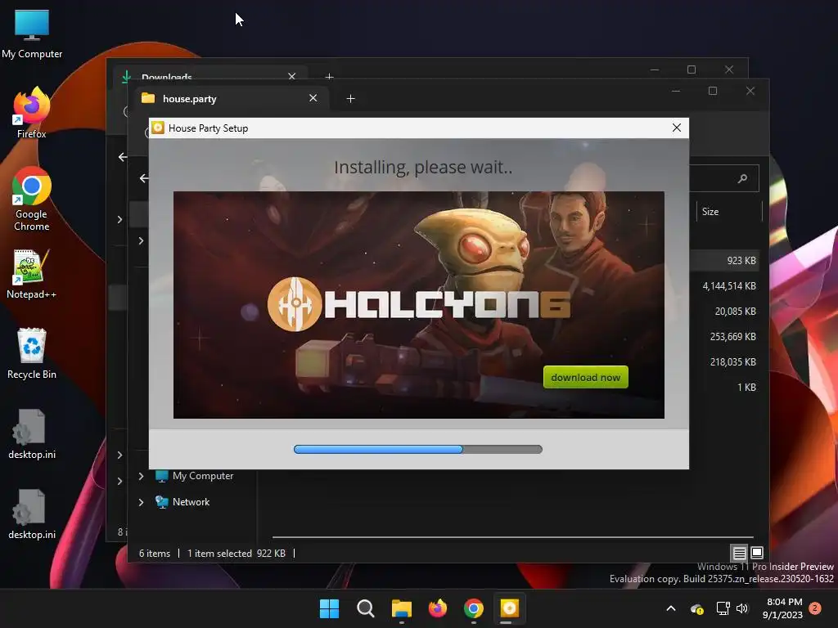The height and width of the screenshot is (628, 838).
Task: Click the installation progress bar
Action: (x=418, y=449)
